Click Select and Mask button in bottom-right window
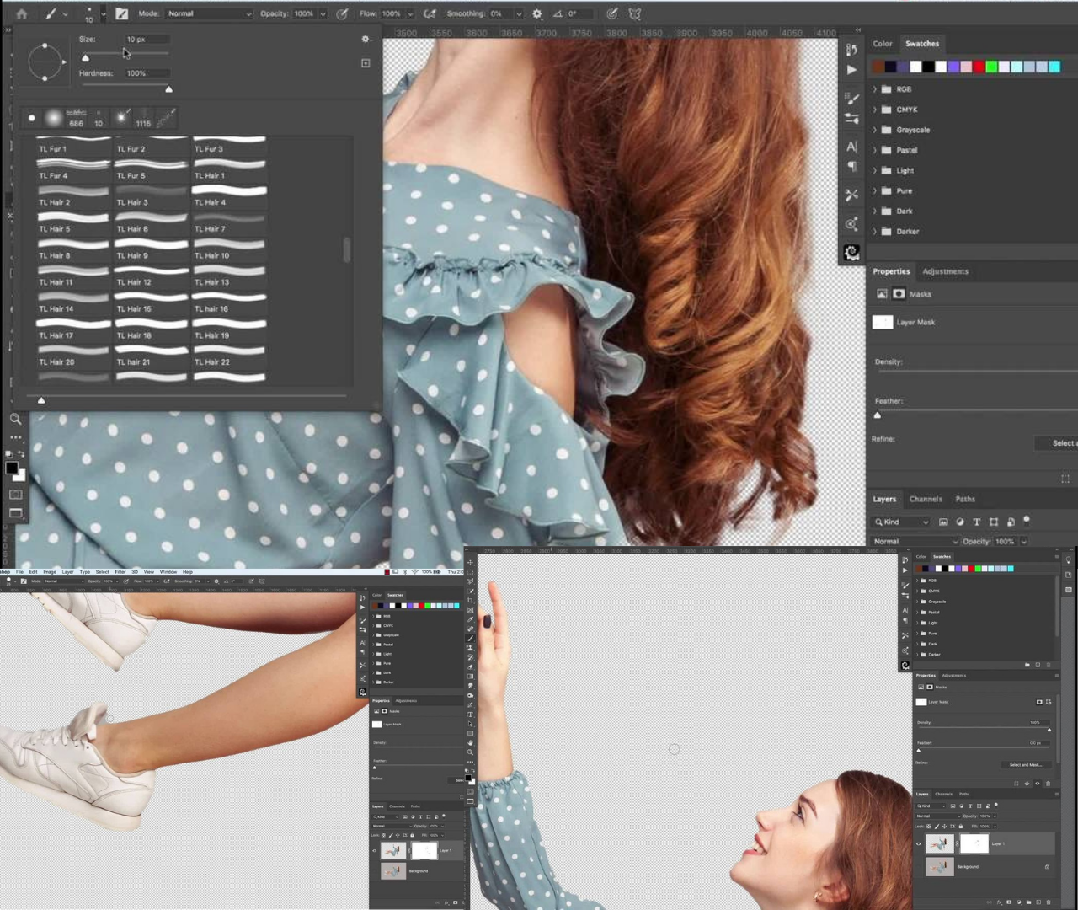The image size is (1078, 910). coord(1025,764)
